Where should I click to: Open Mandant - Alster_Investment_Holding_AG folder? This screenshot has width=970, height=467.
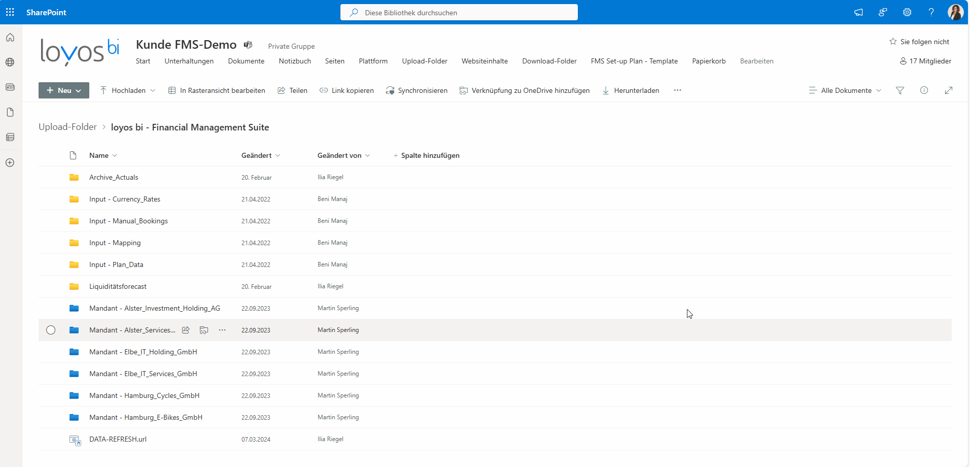point(155,308)
